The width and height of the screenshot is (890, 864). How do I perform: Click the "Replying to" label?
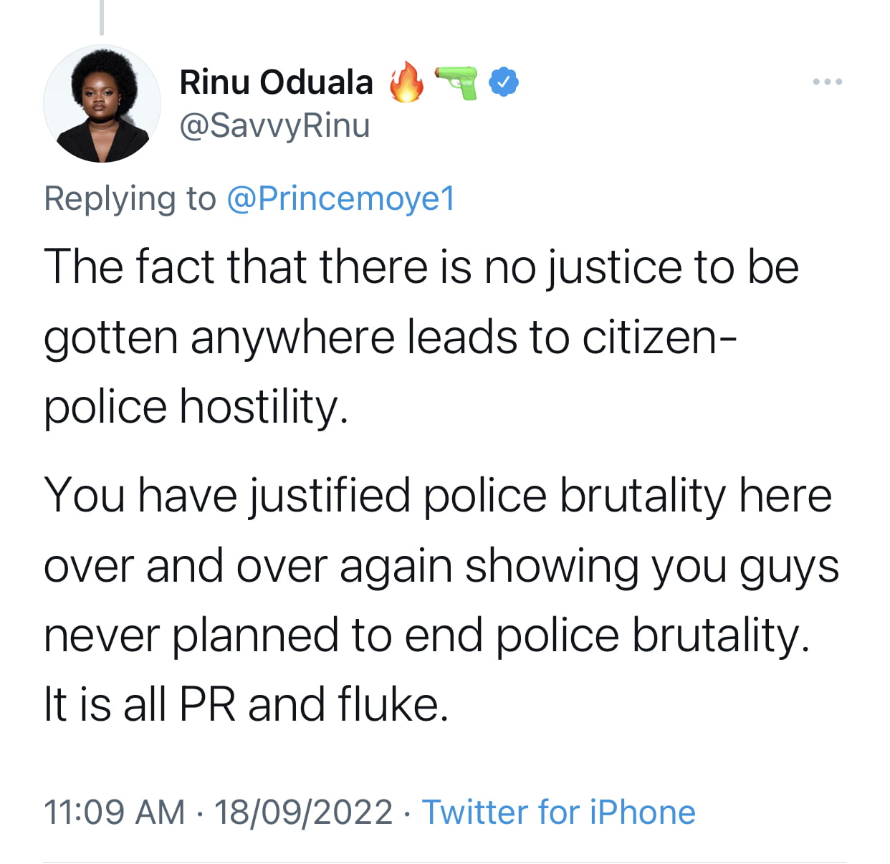(130, 198)
